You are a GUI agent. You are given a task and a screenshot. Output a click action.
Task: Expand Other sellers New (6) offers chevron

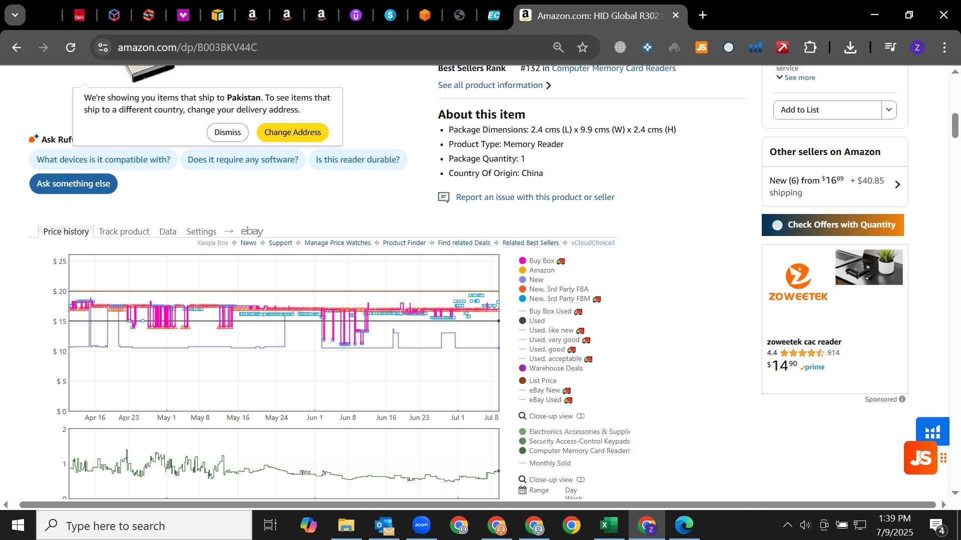[x=897, y=184]
